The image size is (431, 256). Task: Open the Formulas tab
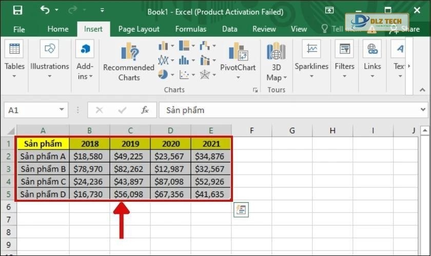coord(190,29)
